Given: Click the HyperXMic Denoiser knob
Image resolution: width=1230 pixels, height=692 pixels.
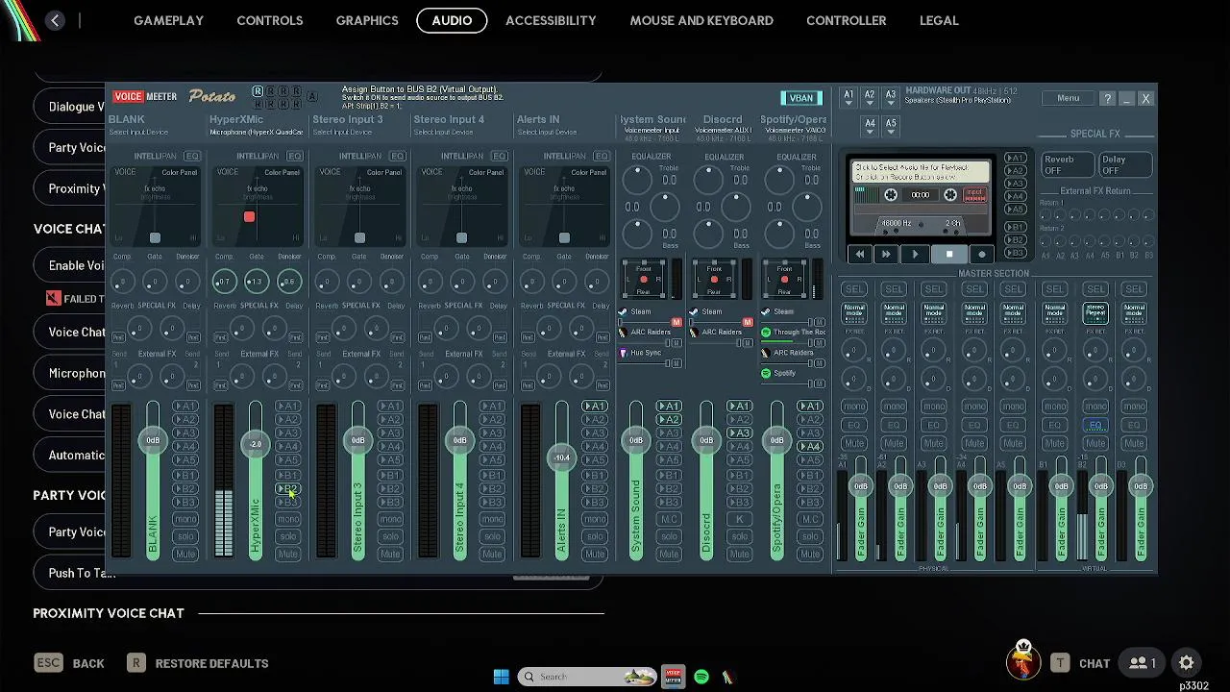Looking at the screenshot, I should pyautogui.click(x=288, y=282).
